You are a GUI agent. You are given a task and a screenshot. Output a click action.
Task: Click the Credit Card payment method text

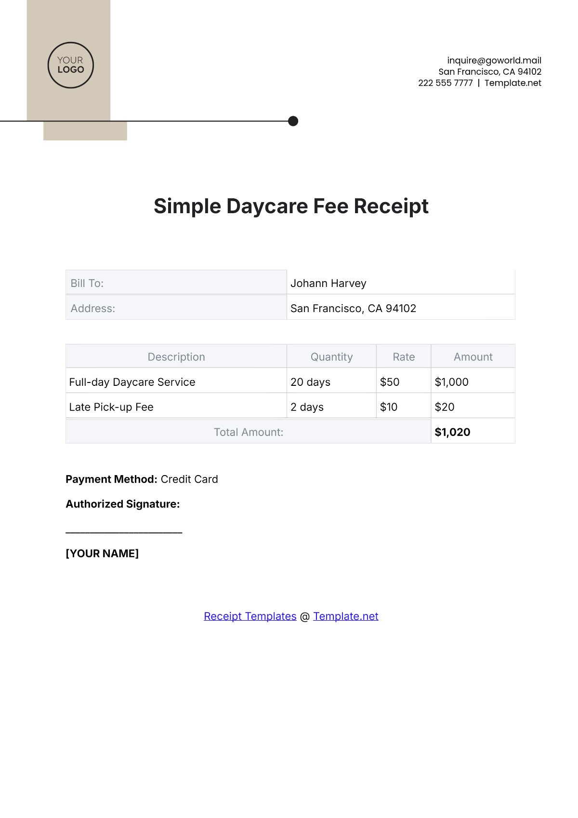[x=189, y=479]
